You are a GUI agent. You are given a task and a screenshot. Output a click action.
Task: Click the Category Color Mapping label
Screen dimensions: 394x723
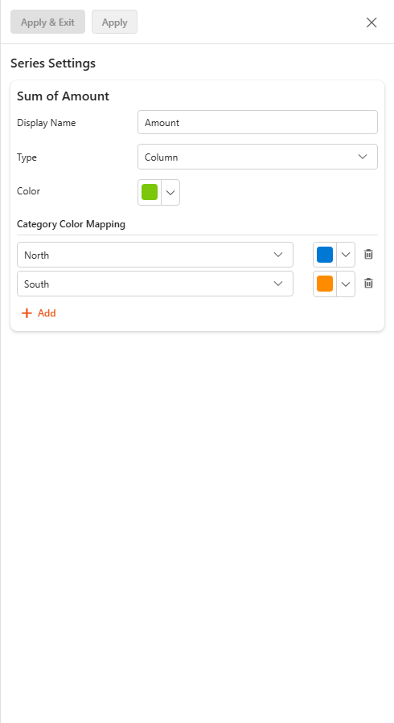coord(71,224)
